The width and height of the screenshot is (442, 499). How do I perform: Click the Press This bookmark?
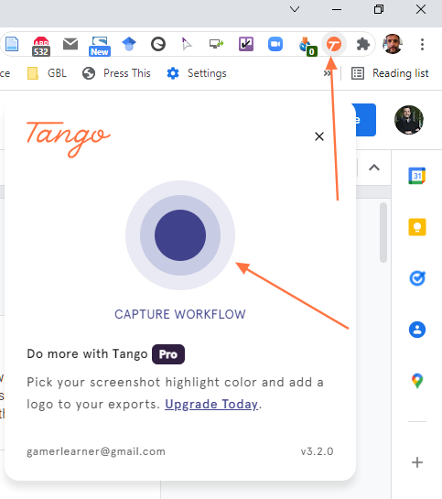116,73
